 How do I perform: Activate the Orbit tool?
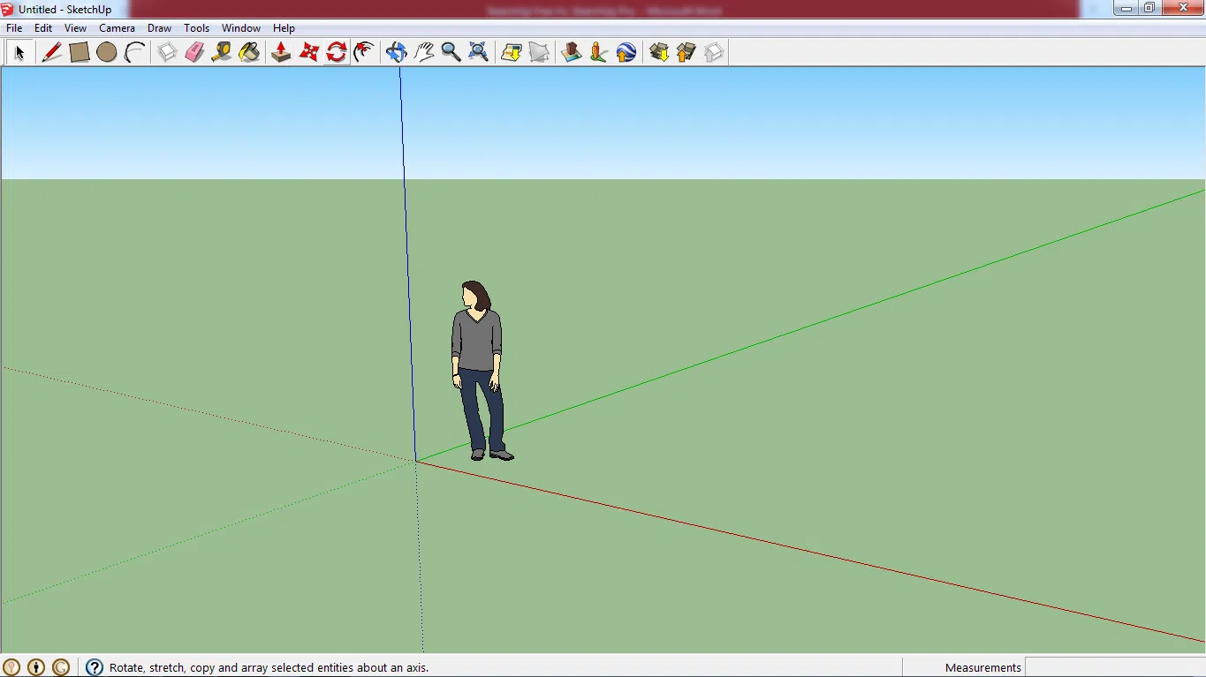click(x=396, y=52)
